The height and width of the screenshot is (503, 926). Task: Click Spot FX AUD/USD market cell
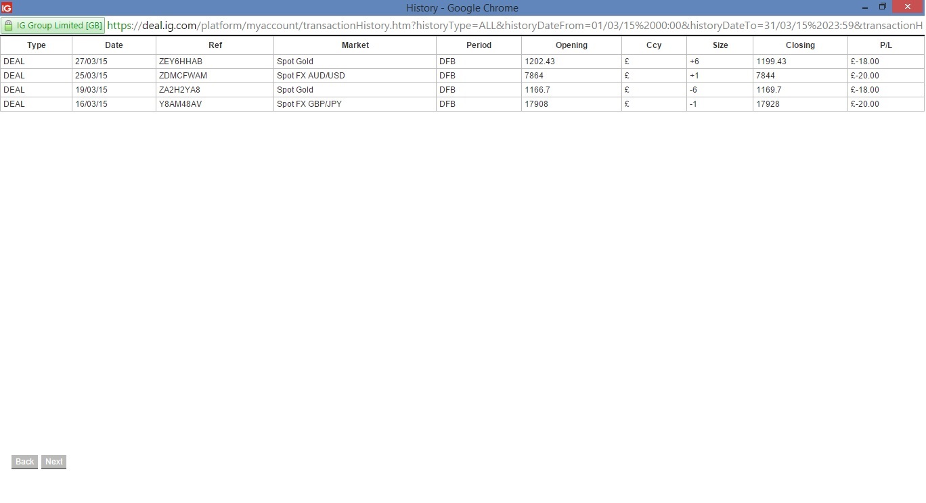pyautogui.click(x=355, y=76)
